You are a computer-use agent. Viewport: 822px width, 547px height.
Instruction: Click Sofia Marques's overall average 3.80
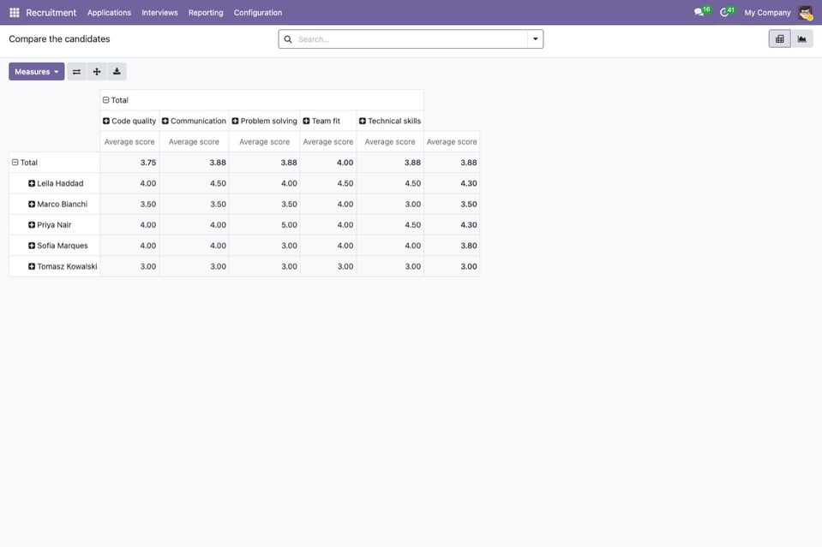[x=452, y=246]
